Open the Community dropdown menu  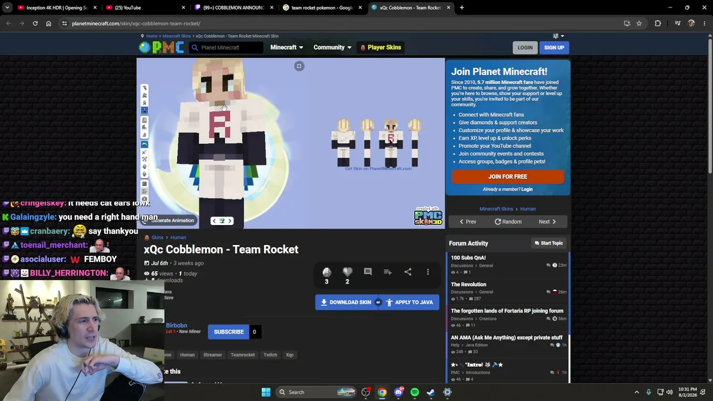[x=332, y=47]
